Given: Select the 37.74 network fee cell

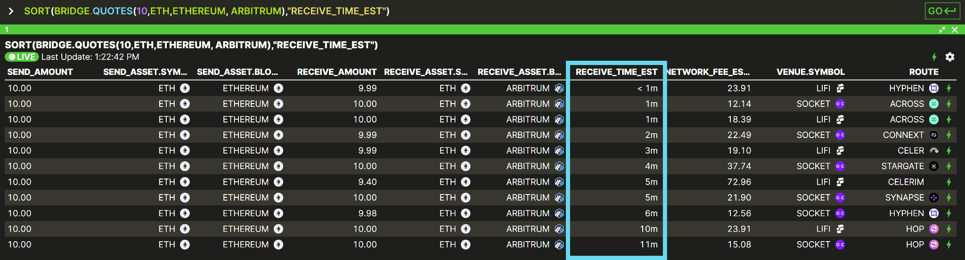Looking at the screenshot, I should [x=739, y=166].
